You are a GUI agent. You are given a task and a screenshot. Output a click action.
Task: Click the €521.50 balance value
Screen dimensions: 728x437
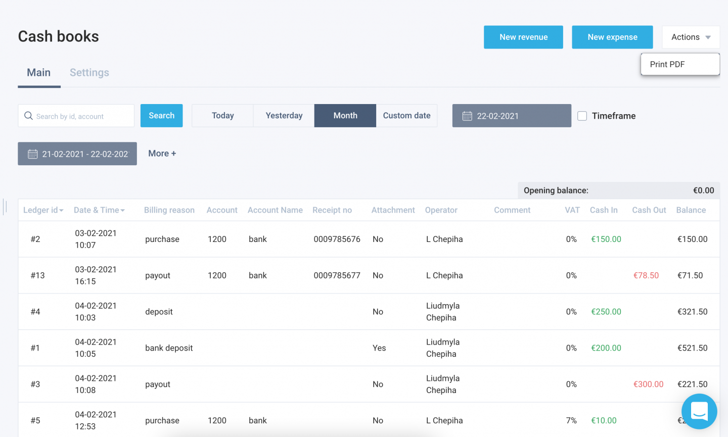pos(693,348)
